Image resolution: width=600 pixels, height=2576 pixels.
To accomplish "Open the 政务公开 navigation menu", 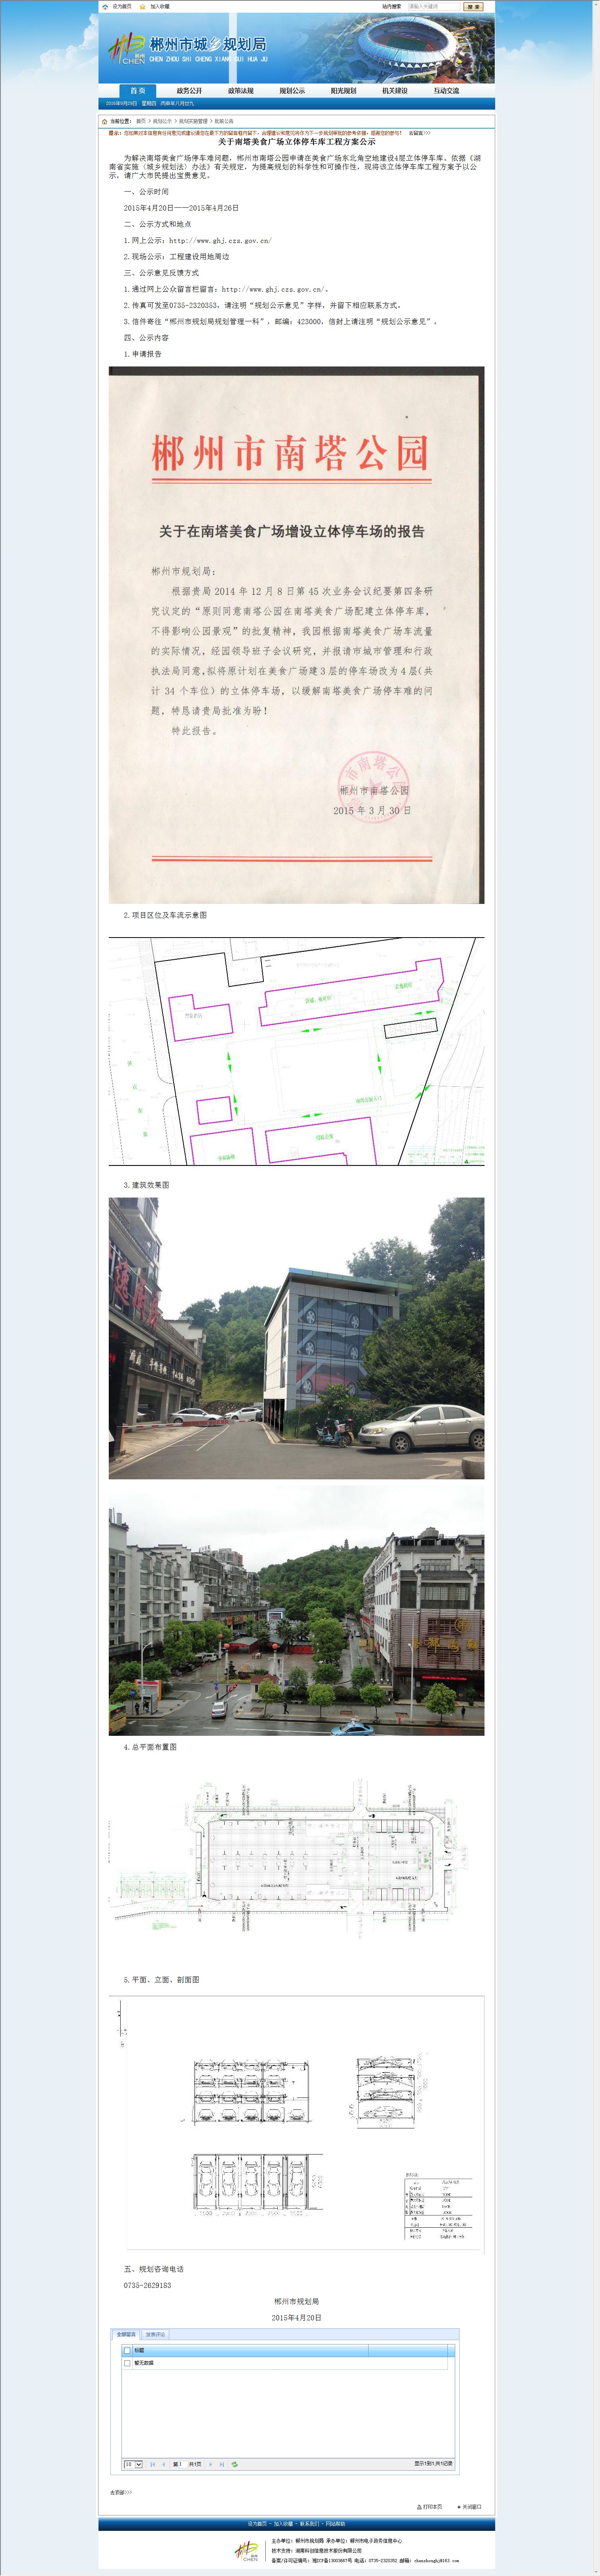I will [x=189, y=90].
